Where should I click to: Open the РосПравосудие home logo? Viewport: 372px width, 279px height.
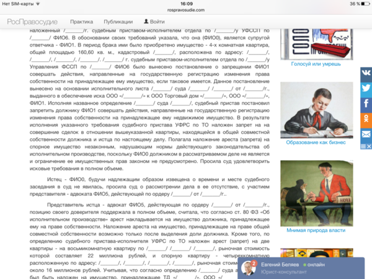pos(32,22)
